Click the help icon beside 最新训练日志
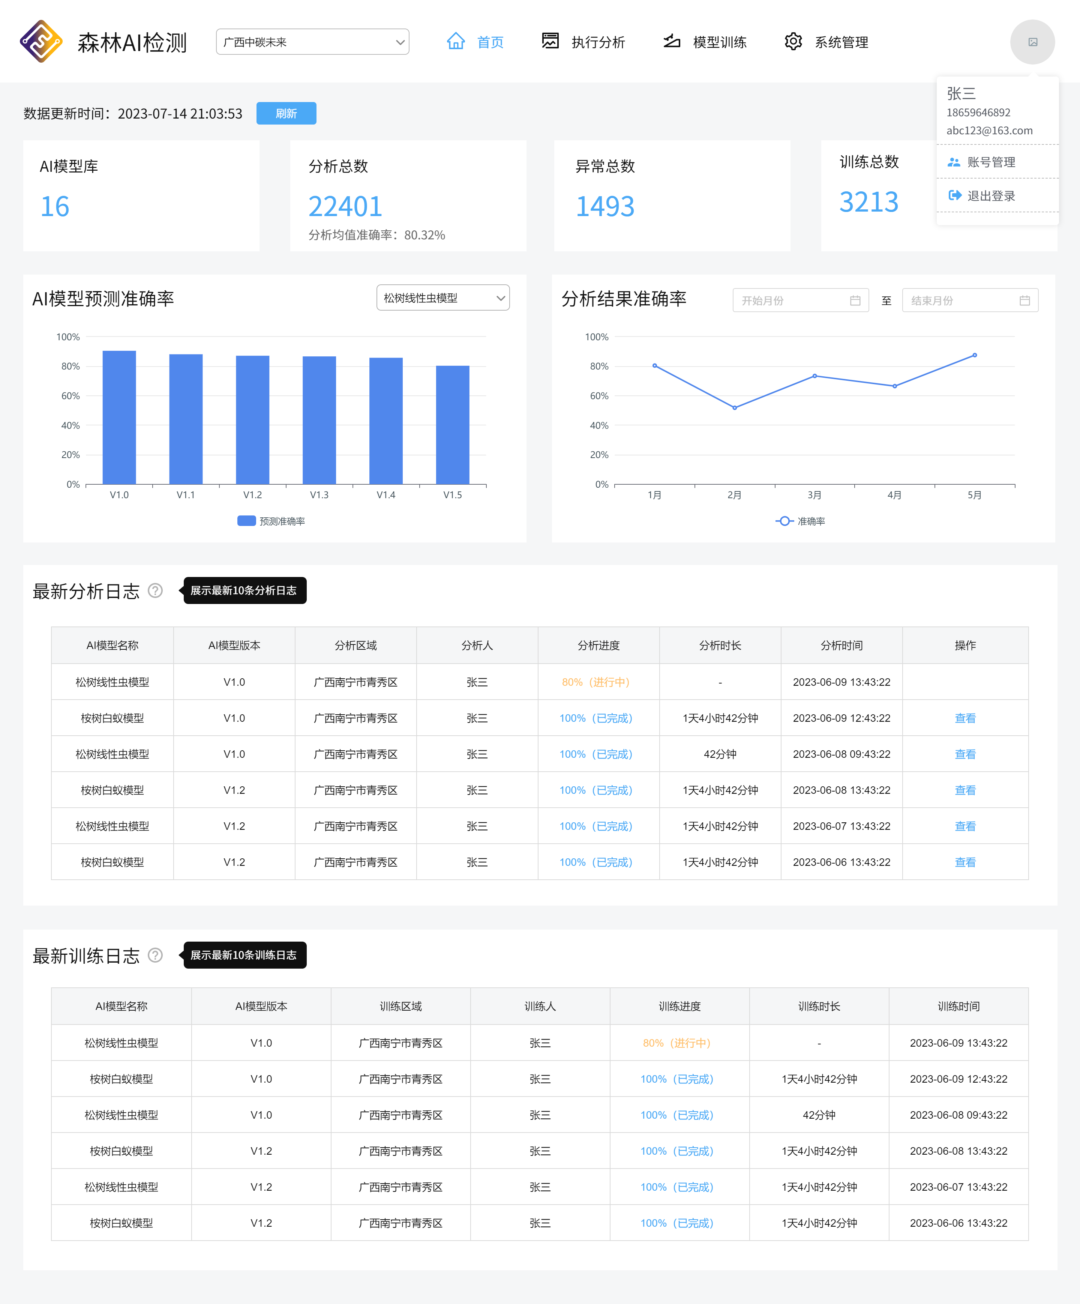The width and height of the screenshot is (1080, 1304). click(x=155, y=955)
